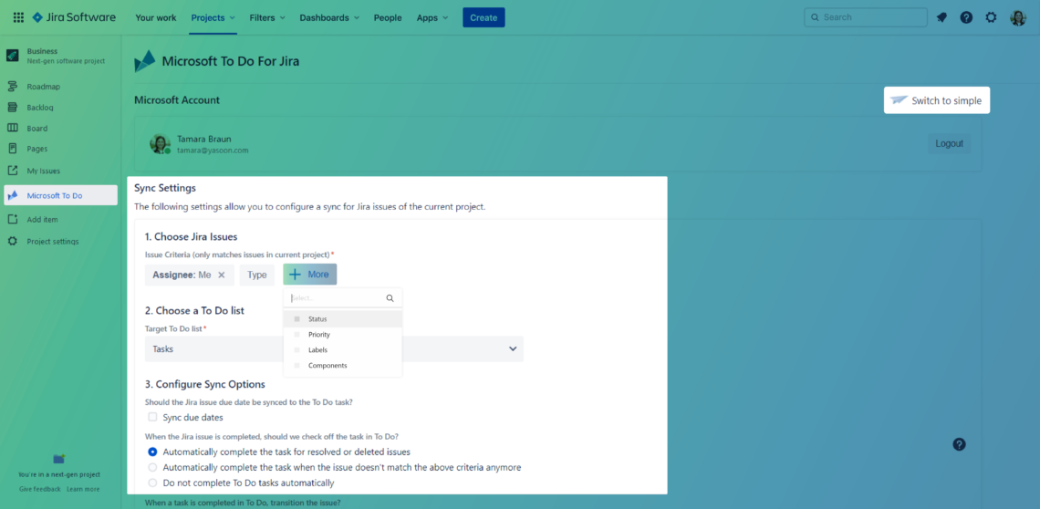Click the Project settings gear icon
This screenshot has height=509, width=1040.
click(x=13, y=241)
